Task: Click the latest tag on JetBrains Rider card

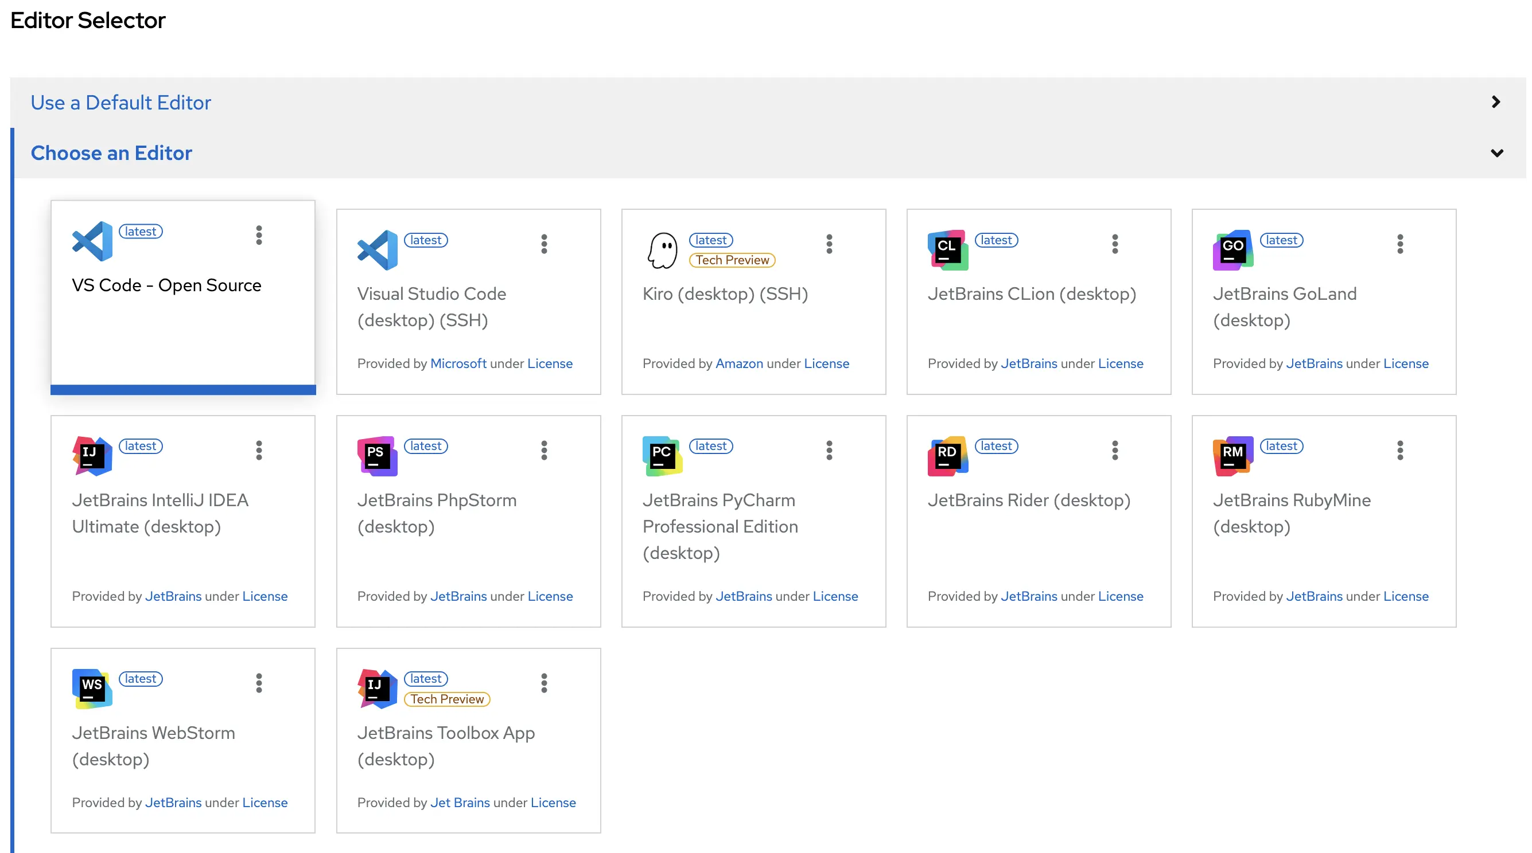Action: [997, 446]
